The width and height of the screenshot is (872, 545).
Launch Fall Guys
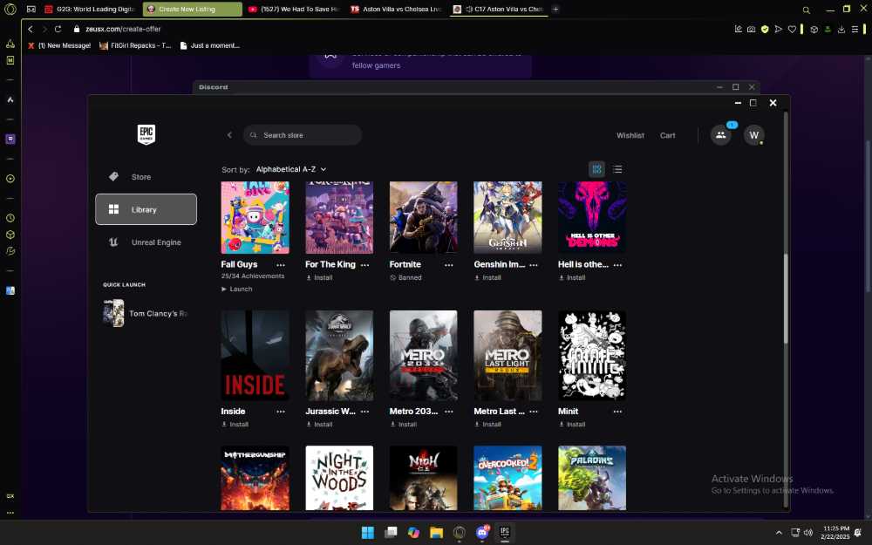[237, 290]
